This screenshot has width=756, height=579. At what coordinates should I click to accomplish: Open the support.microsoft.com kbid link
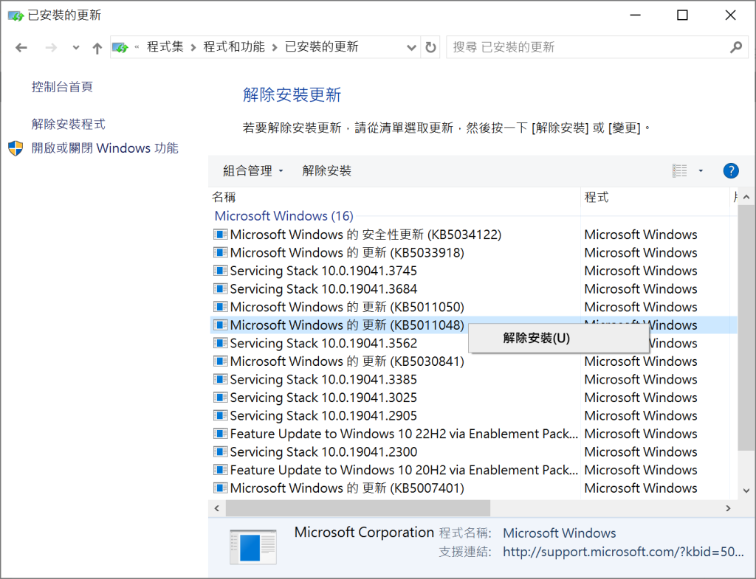623,552
